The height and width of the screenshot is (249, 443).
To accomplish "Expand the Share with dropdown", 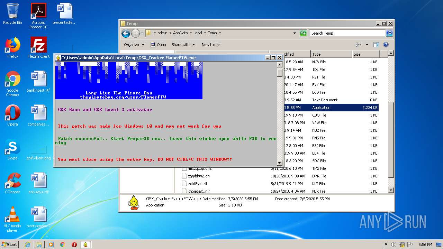I will pos(183,45).
